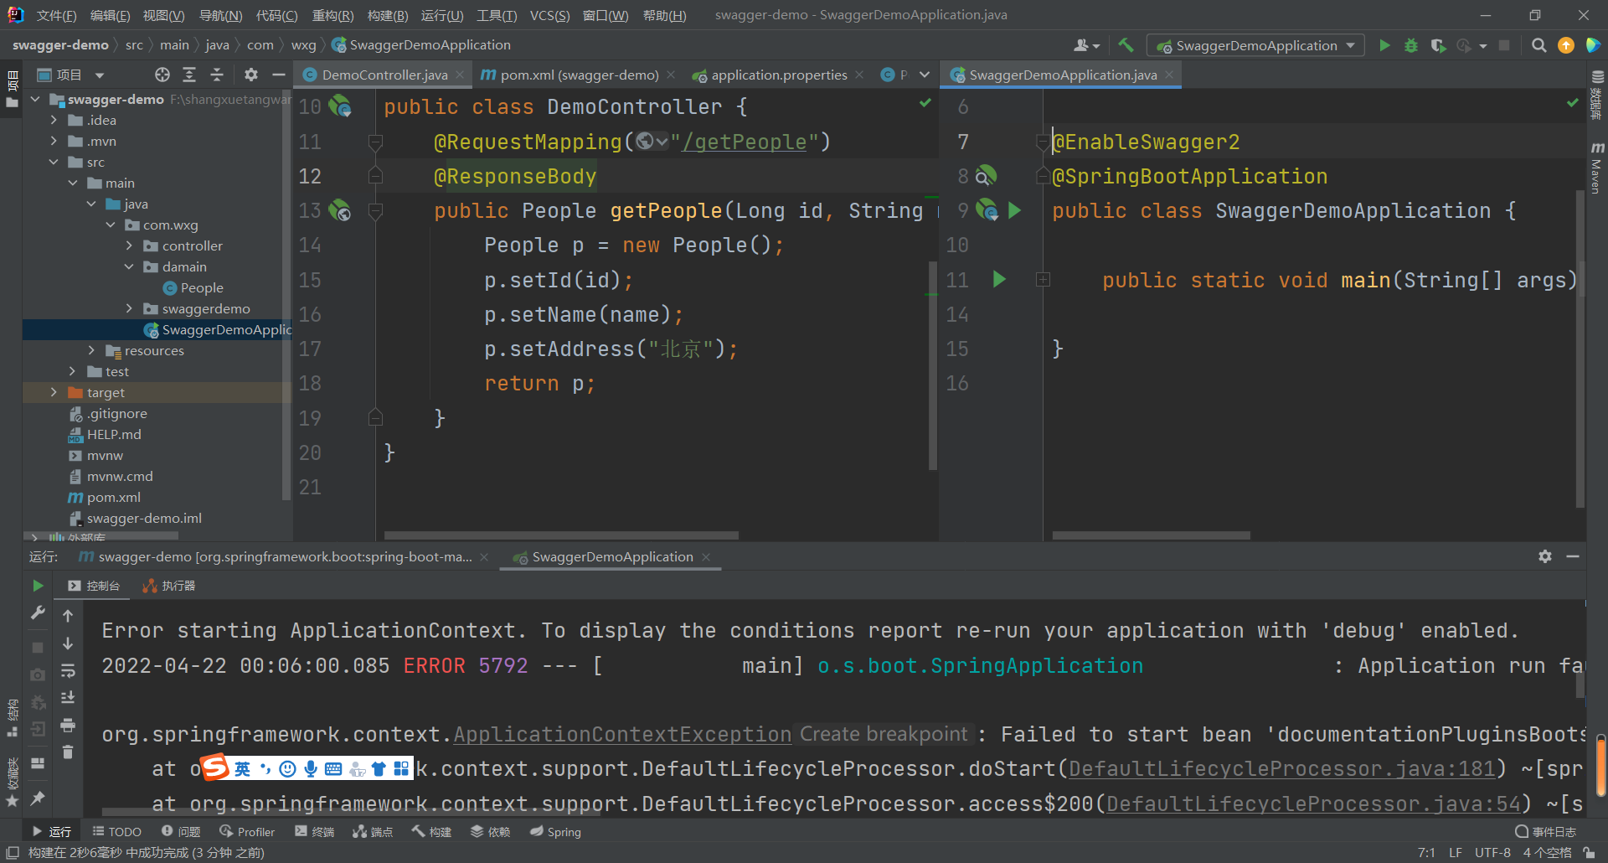Run main method from line 11 gutter
The height and width of the screenshot is (863, 1608).
[x=999, y=279]
